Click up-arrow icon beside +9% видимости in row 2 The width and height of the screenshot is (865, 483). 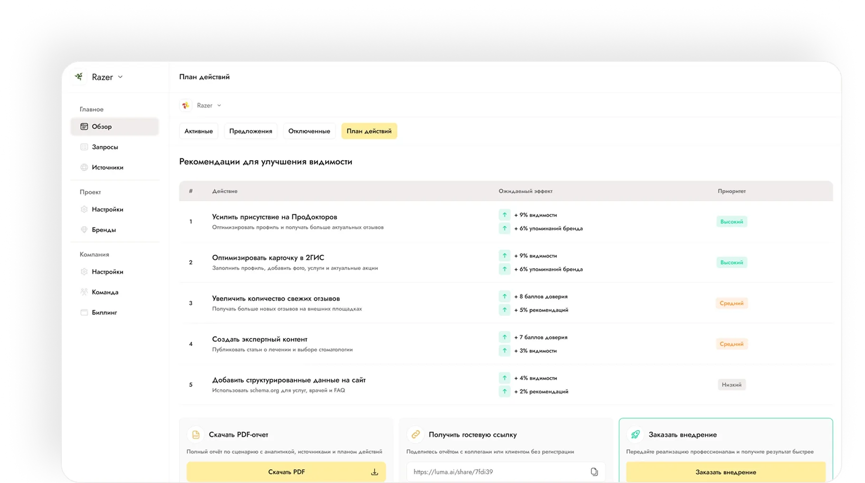pos(504,256)
